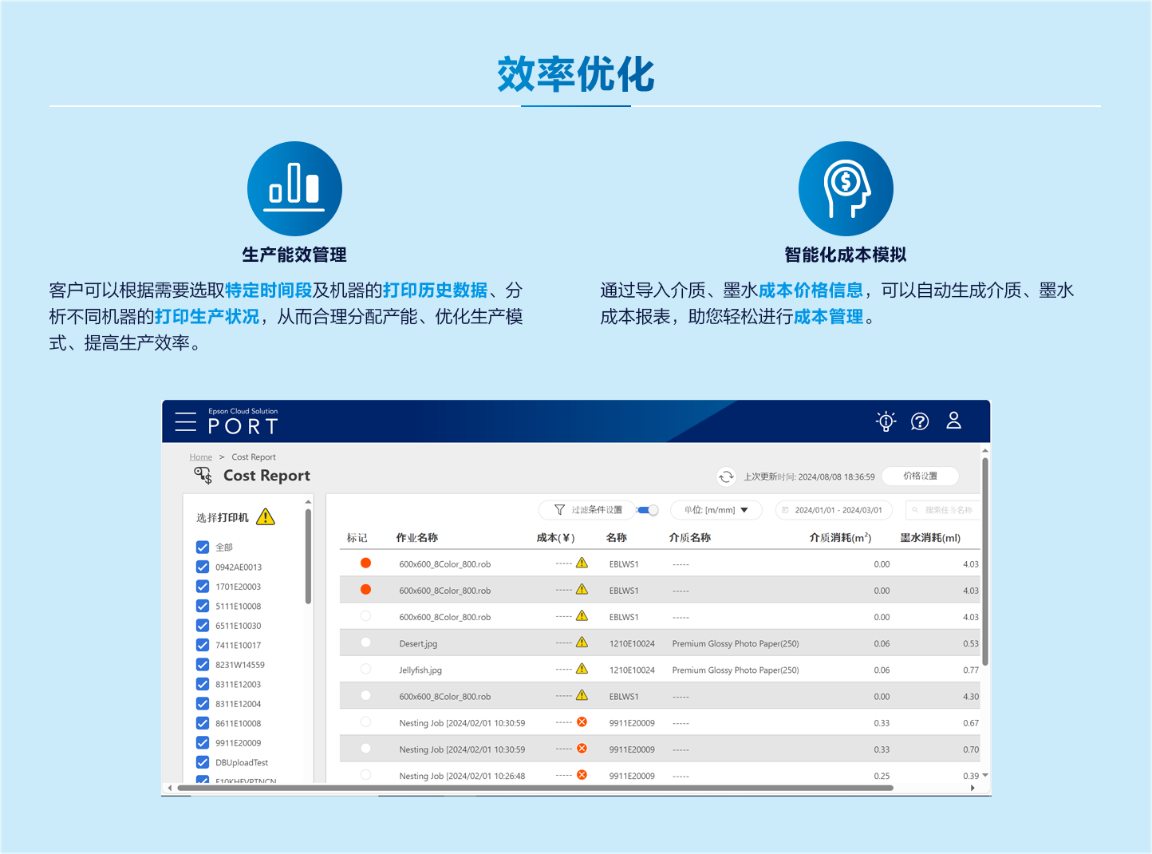Select the Desert.jpg job name
Screen dimensions: 1152x854
[x=418, y=643]
